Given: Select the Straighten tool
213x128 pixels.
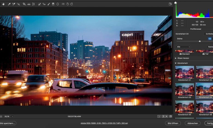Looking at the screenshot, I should coord(29,4).
